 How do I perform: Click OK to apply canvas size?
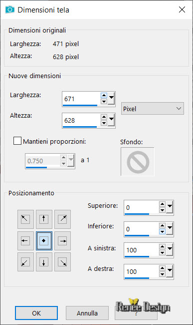(x=36, y=313)
